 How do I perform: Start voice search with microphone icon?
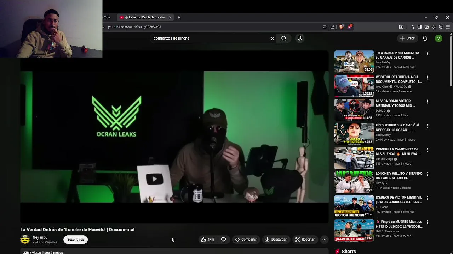300,38
